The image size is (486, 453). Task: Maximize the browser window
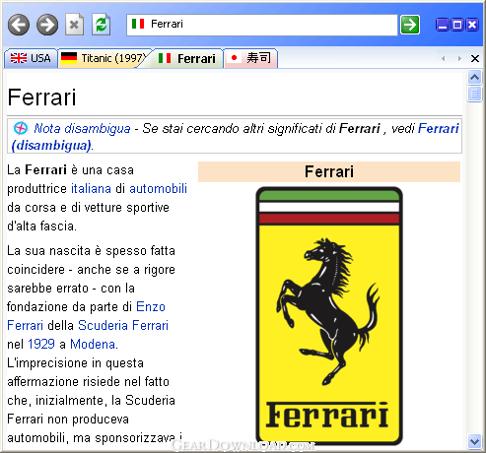(457, 25)
